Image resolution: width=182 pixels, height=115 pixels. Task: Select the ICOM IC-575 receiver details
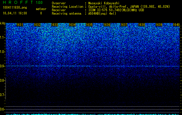pos(116,10)
